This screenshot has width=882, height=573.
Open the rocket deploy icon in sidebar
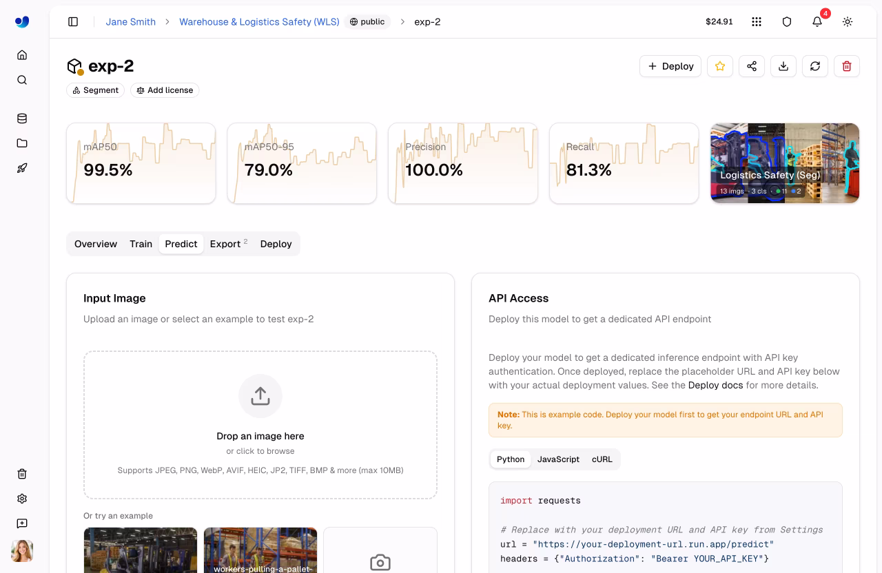[x=22, y=168]
